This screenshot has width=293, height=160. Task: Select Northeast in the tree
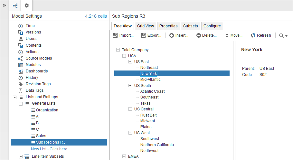coord(149,68)
